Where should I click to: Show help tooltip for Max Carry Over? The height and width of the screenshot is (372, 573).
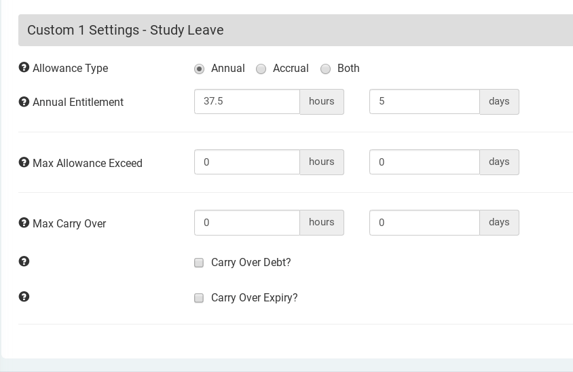coord(24,223)
